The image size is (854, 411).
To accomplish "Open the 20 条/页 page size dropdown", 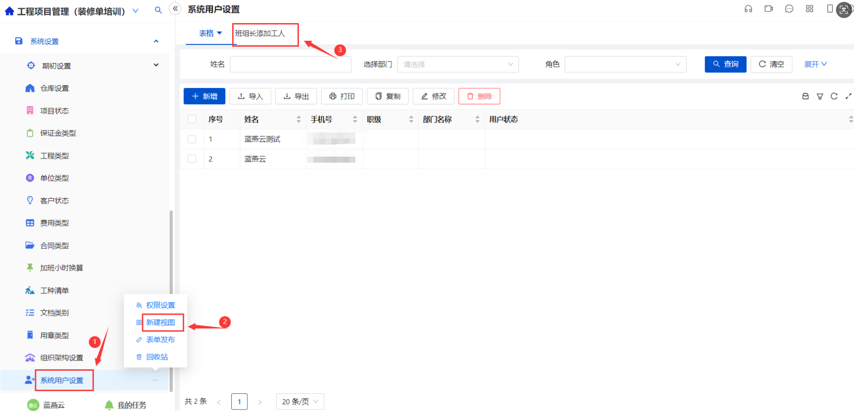I will click(300, 402).
